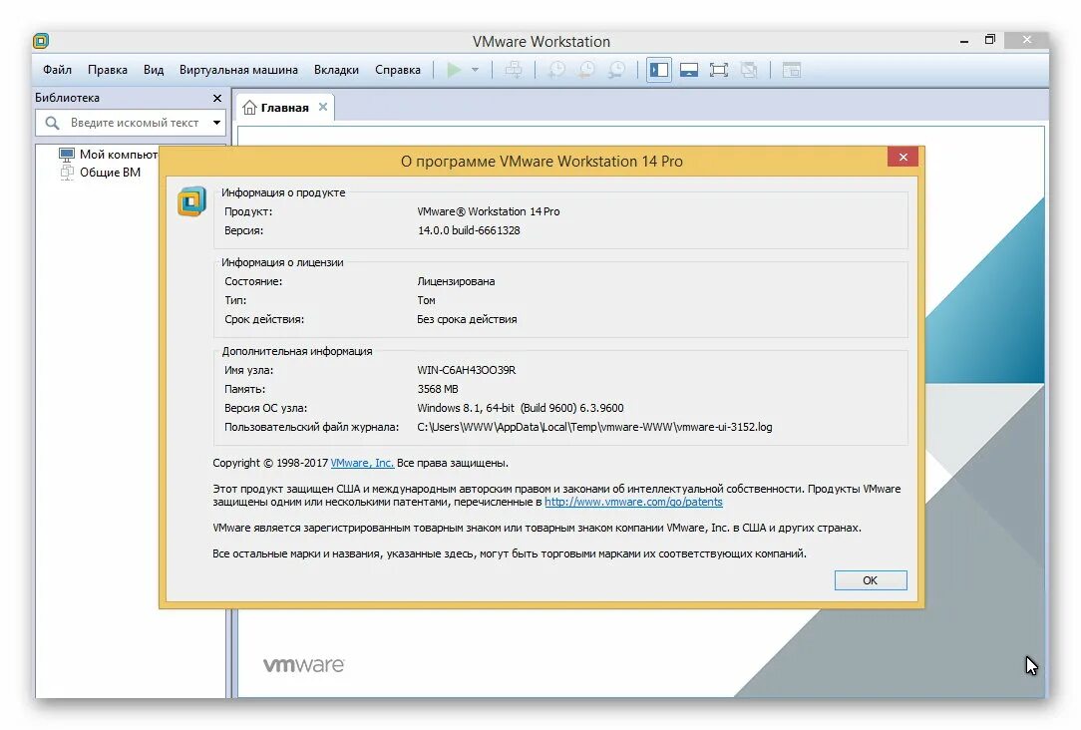The image size is (1081, 730).
Task: Minimize the VMware Workstation window
Action: coord(963,41)
